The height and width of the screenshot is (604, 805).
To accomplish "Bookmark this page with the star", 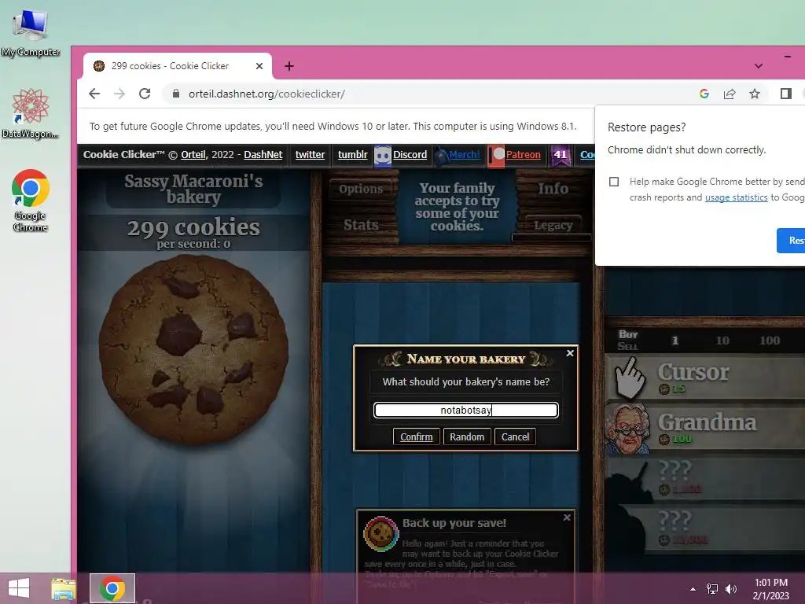I will pos(754,94).
